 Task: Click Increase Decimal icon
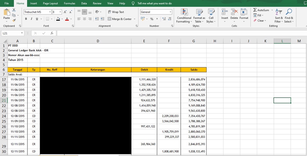(164, 19)
